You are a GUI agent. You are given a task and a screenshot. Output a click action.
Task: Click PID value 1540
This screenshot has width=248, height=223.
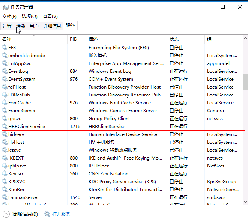(x=75, y=197)
